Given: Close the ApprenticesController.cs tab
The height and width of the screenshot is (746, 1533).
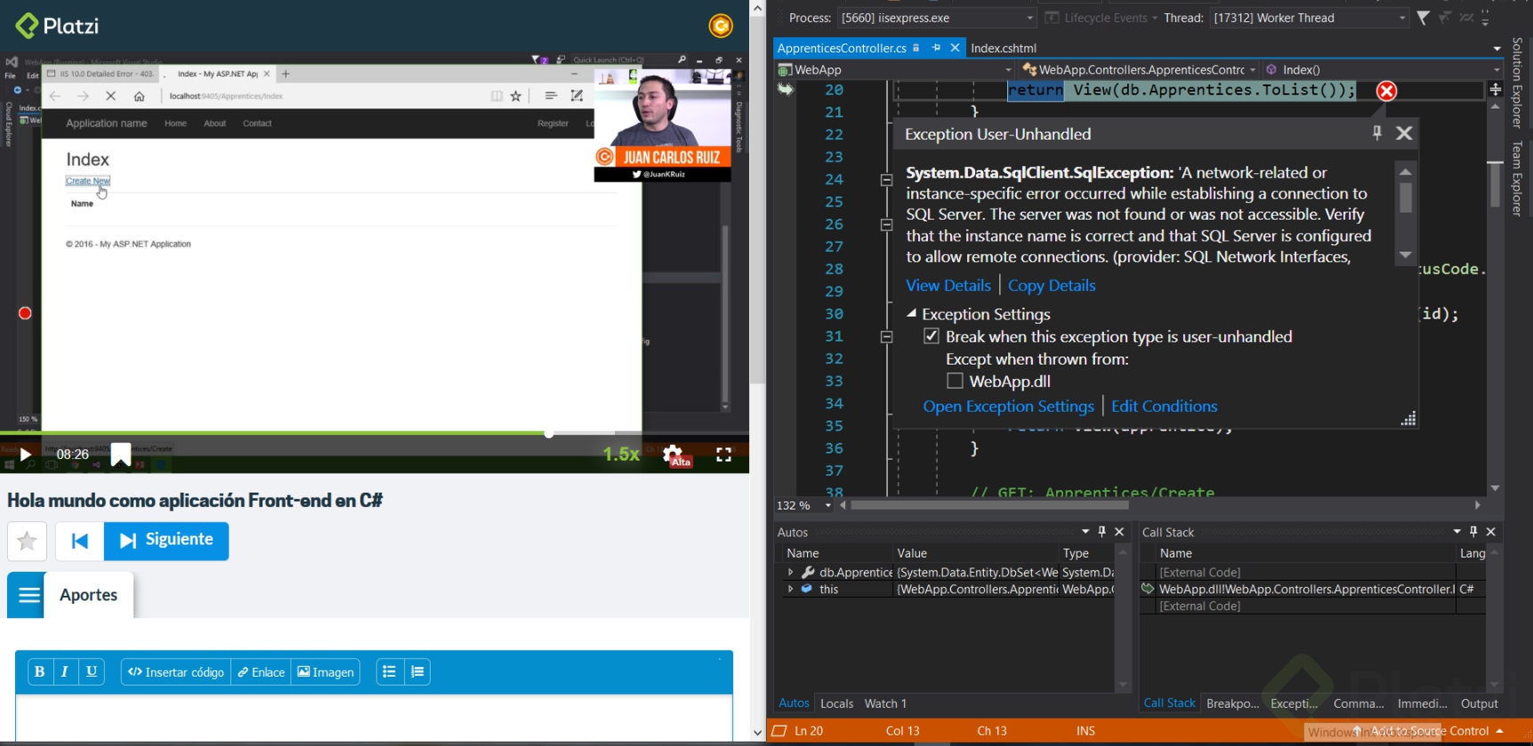Looking at the screenshot, I should 955,48.
